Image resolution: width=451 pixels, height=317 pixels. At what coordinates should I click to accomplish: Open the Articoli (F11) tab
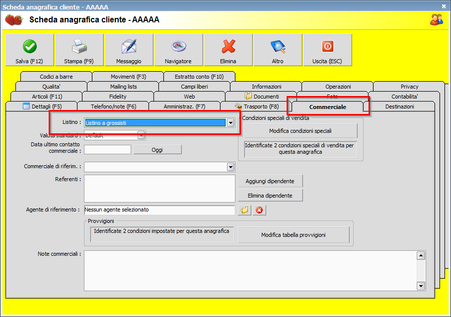click(x=47, y=96)
